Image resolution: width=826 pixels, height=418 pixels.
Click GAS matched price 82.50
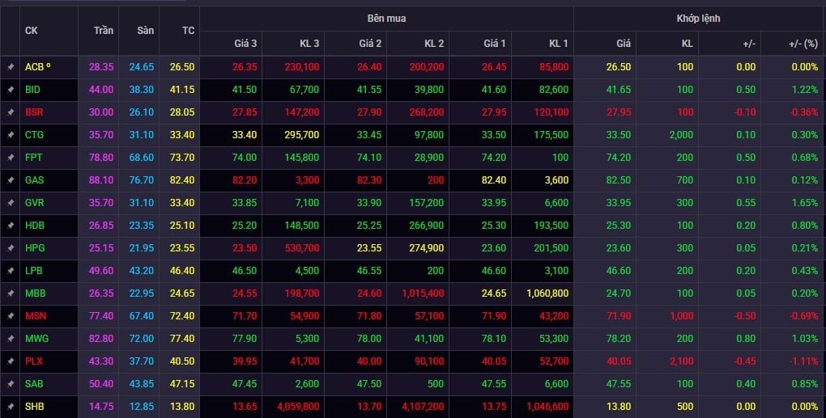[x=619, y=179]
